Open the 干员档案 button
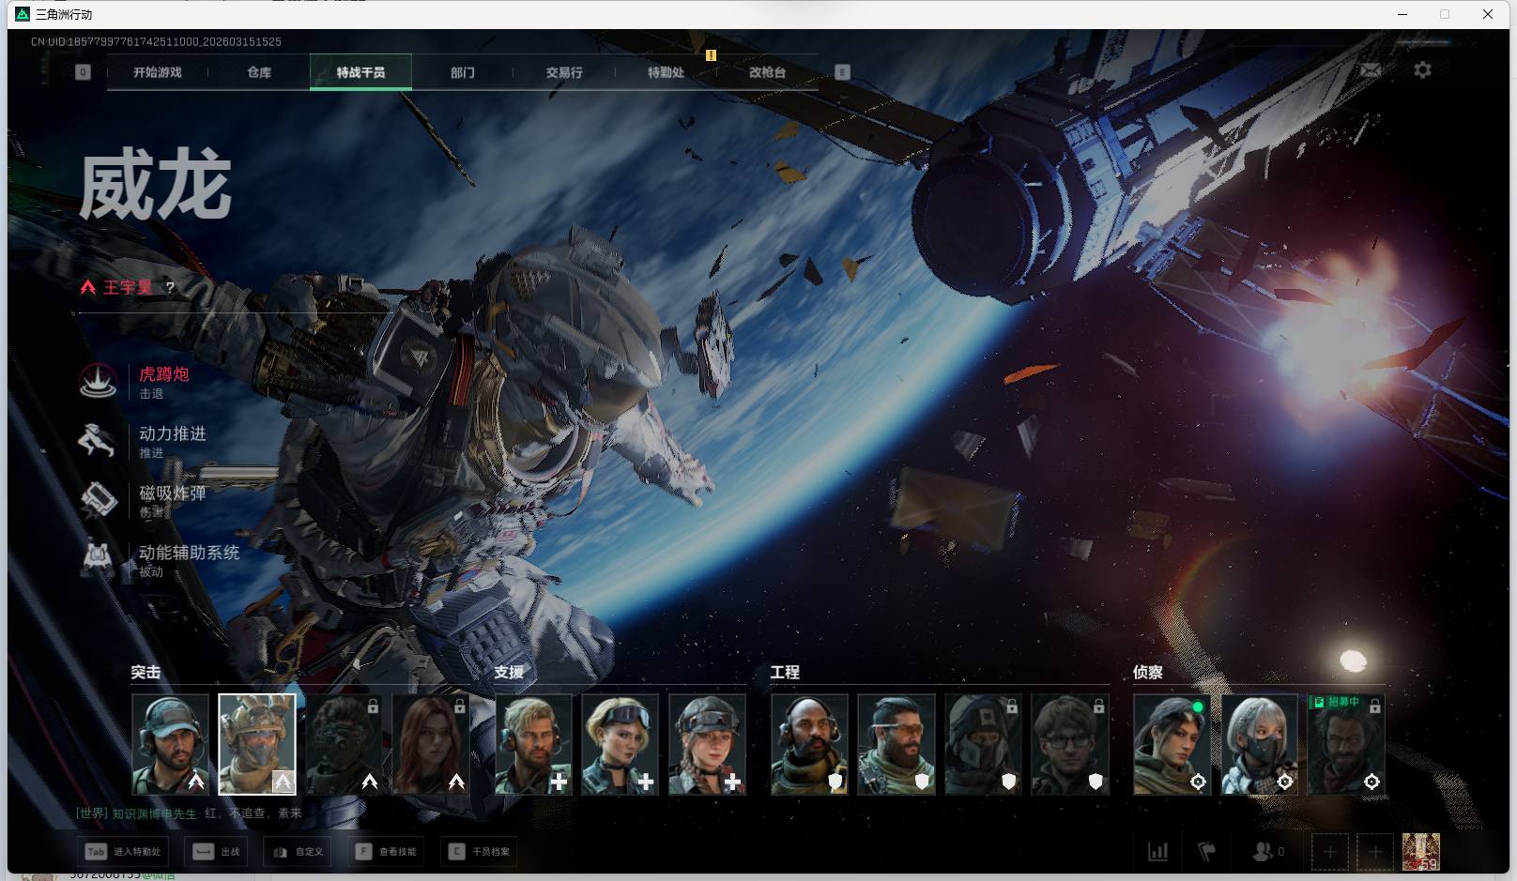Viewport: 1517px width, 881px height. pos(479,851)
